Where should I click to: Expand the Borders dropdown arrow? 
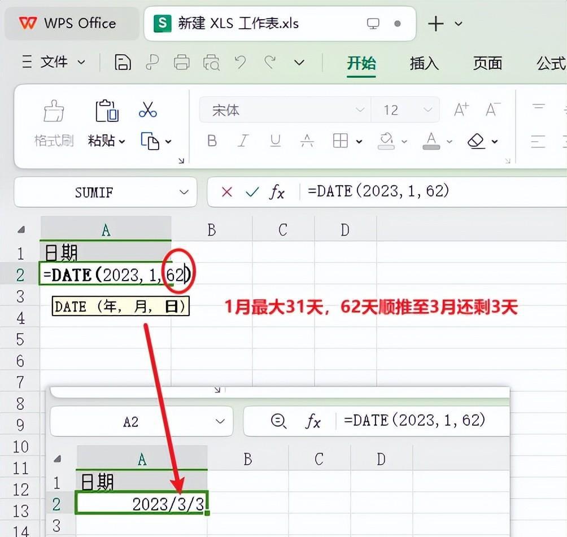click(359, 141)
